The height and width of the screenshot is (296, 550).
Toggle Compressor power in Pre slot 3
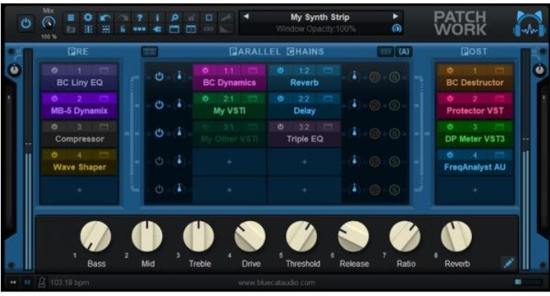(x=54, y=127)
